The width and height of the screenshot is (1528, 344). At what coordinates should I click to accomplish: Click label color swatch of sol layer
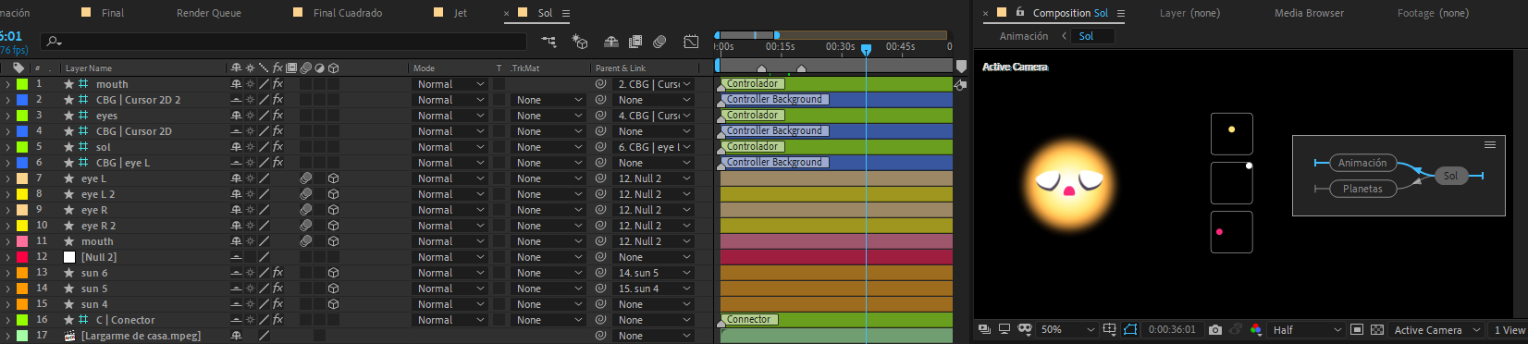click(22, 147)
